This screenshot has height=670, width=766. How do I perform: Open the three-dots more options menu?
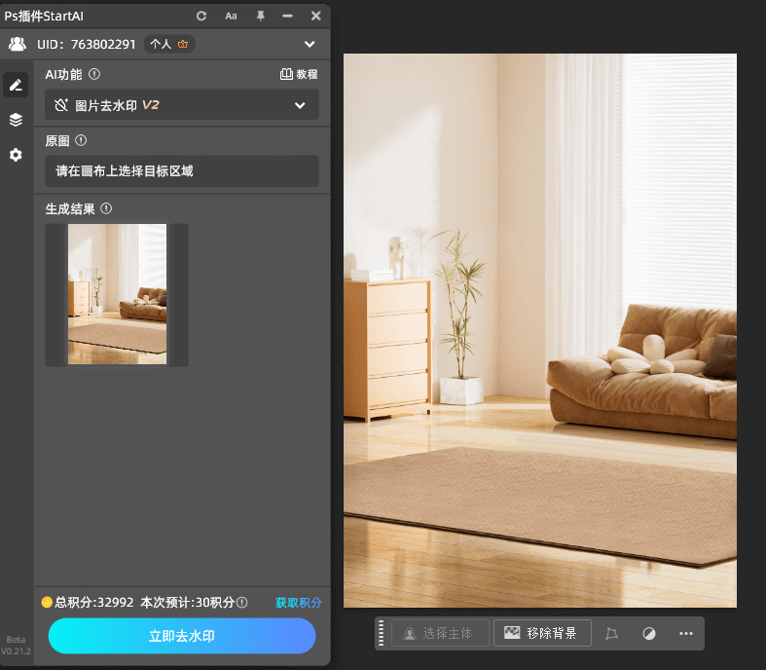click(686, 633)
